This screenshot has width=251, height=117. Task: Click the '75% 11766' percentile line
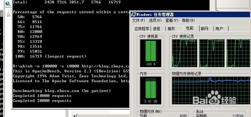tap(30, 27)
